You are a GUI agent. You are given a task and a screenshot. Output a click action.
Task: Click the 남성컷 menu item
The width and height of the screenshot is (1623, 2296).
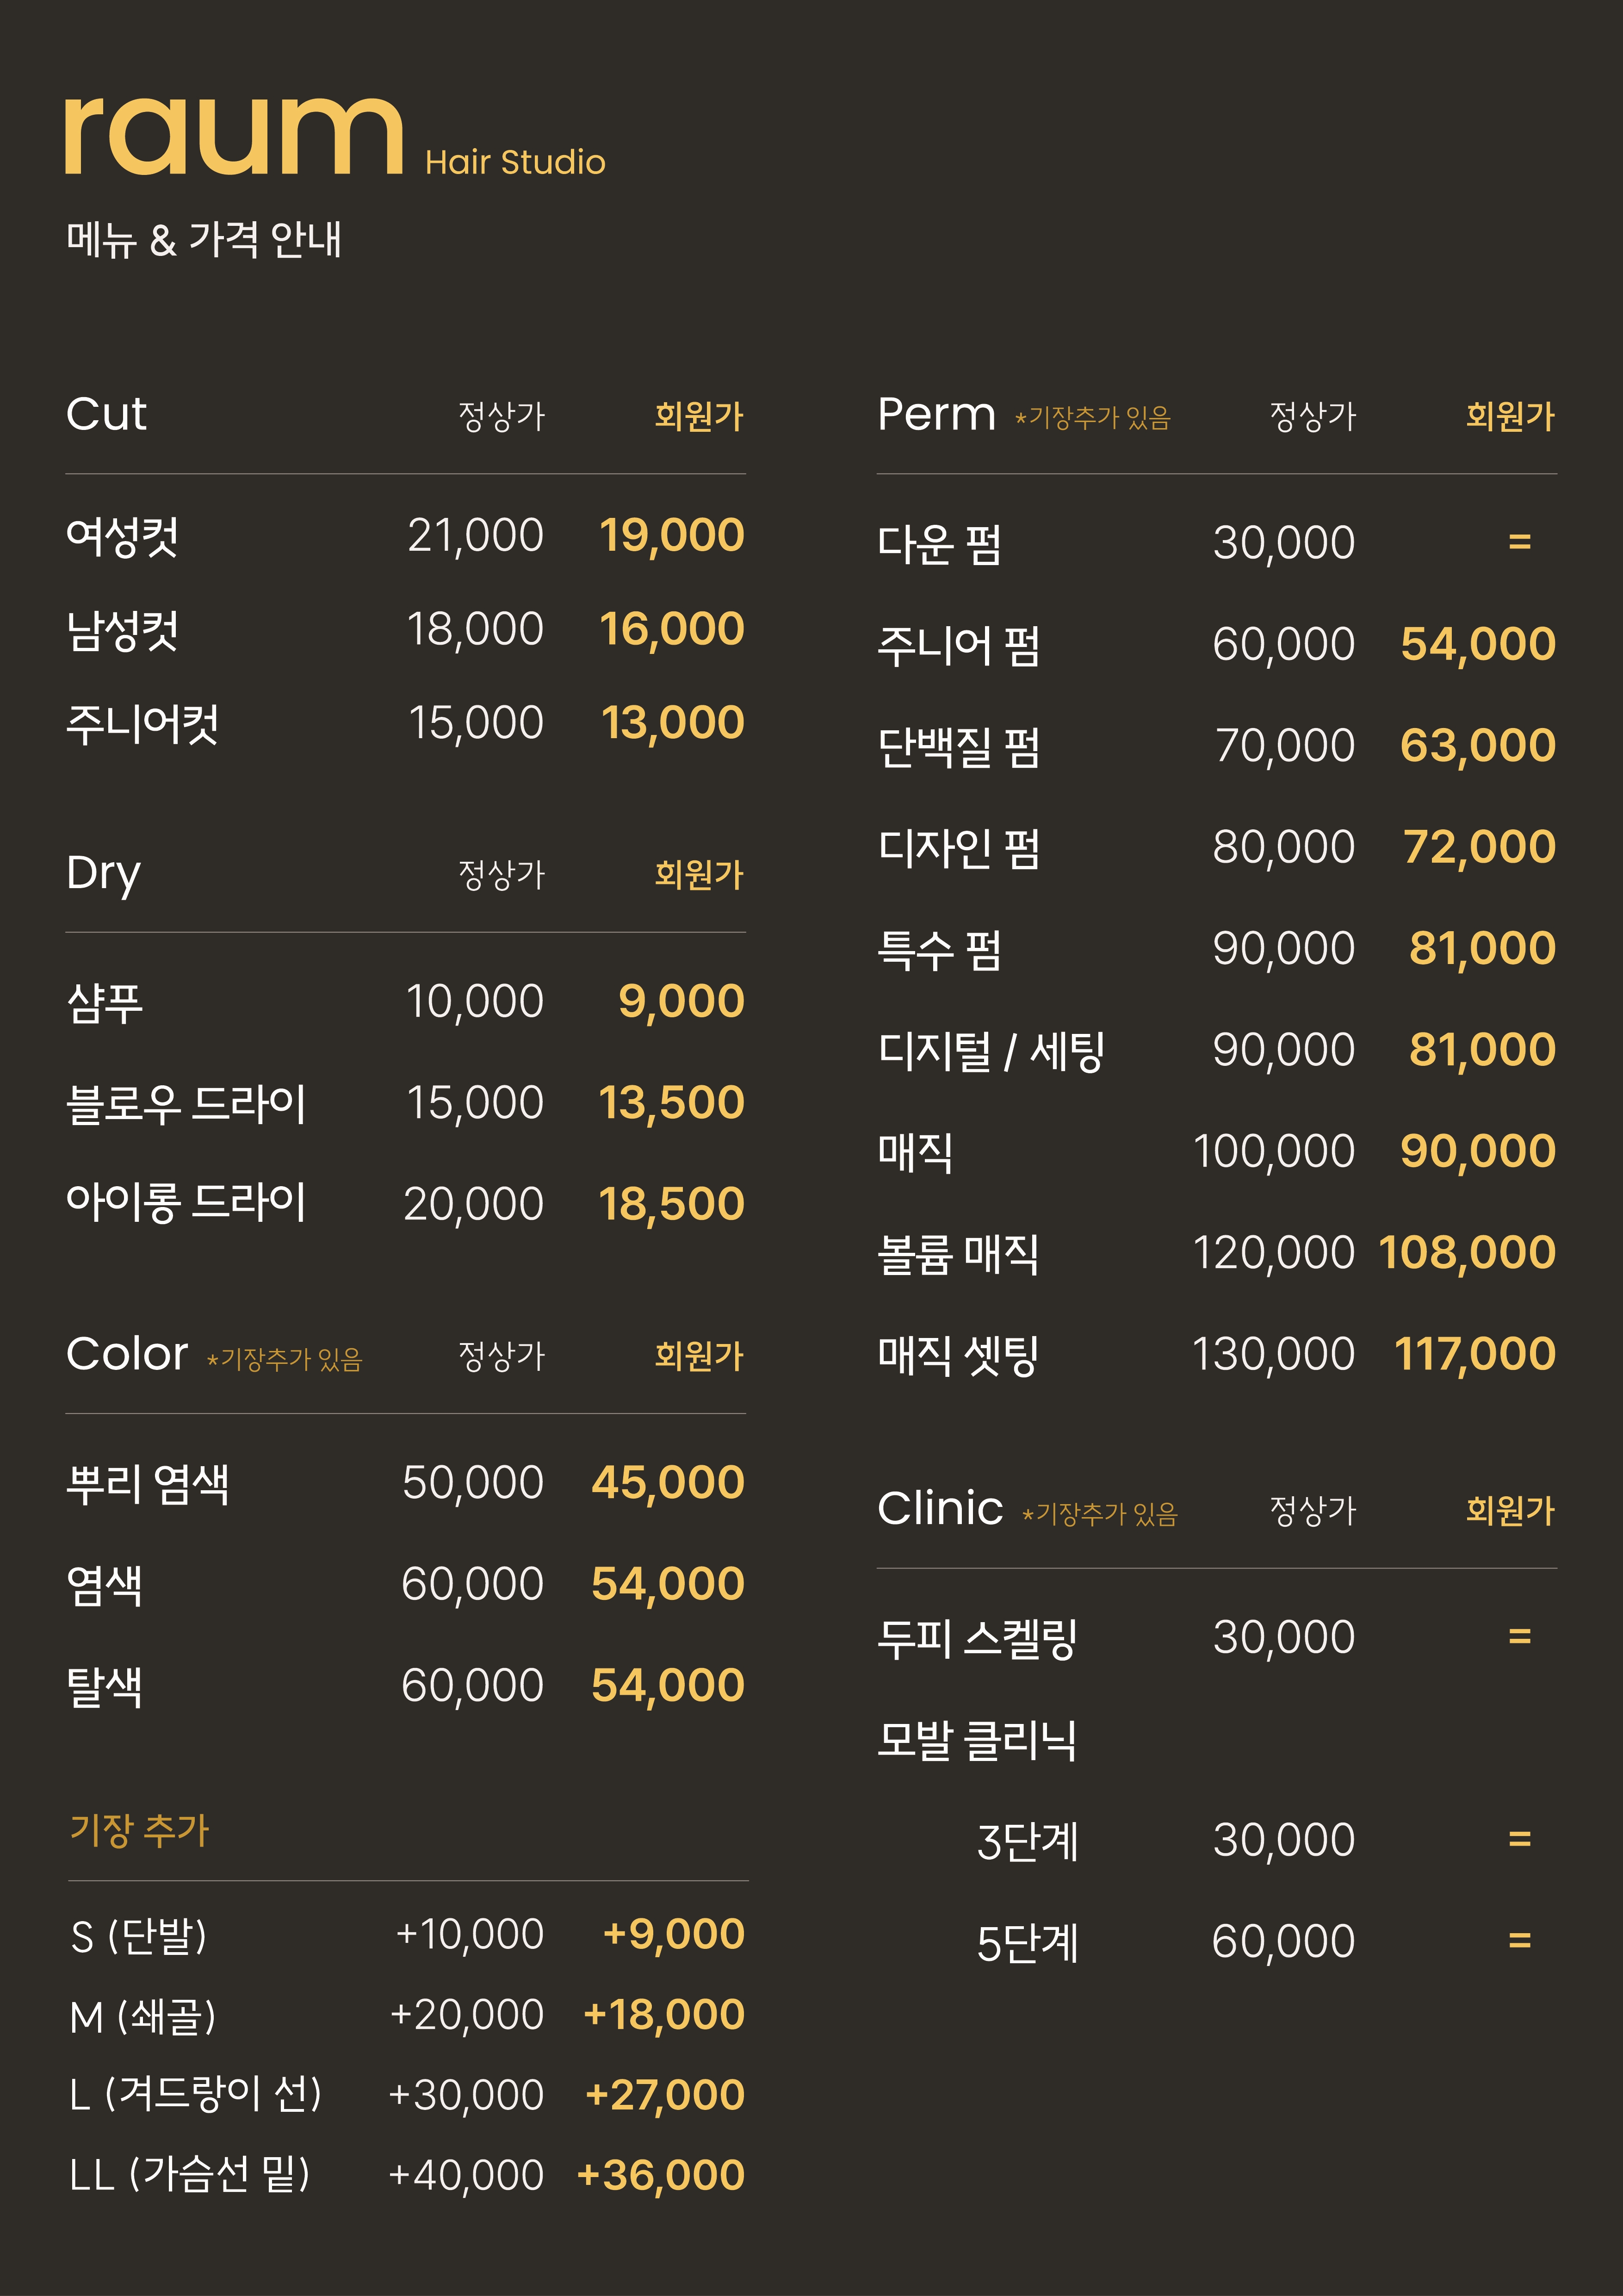pos(122,630)
